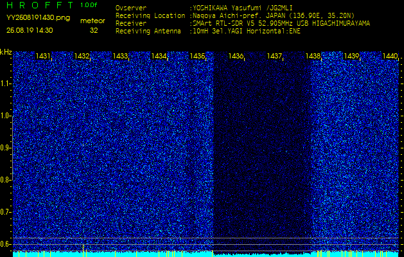Click the meteor label
Screen dimensions: 404x257
click(92, 21)
